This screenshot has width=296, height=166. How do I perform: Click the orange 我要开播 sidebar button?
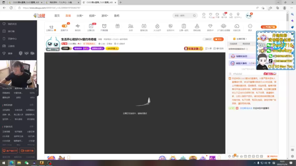point(27,151)
